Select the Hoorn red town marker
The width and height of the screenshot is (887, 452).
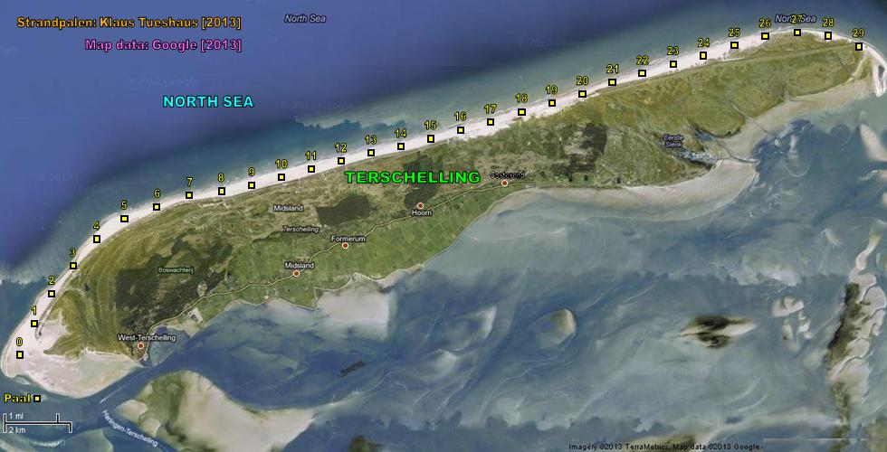[x=420, y=205]
